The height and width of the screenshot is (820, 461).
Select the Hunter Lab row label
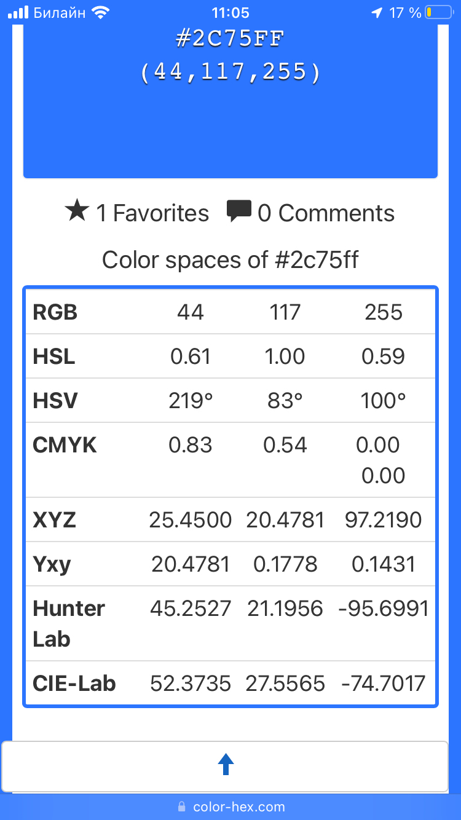tap(69, 623)
